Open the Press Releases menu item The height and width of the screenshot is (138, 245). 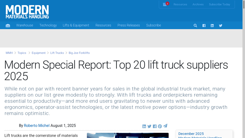point(129,25)
